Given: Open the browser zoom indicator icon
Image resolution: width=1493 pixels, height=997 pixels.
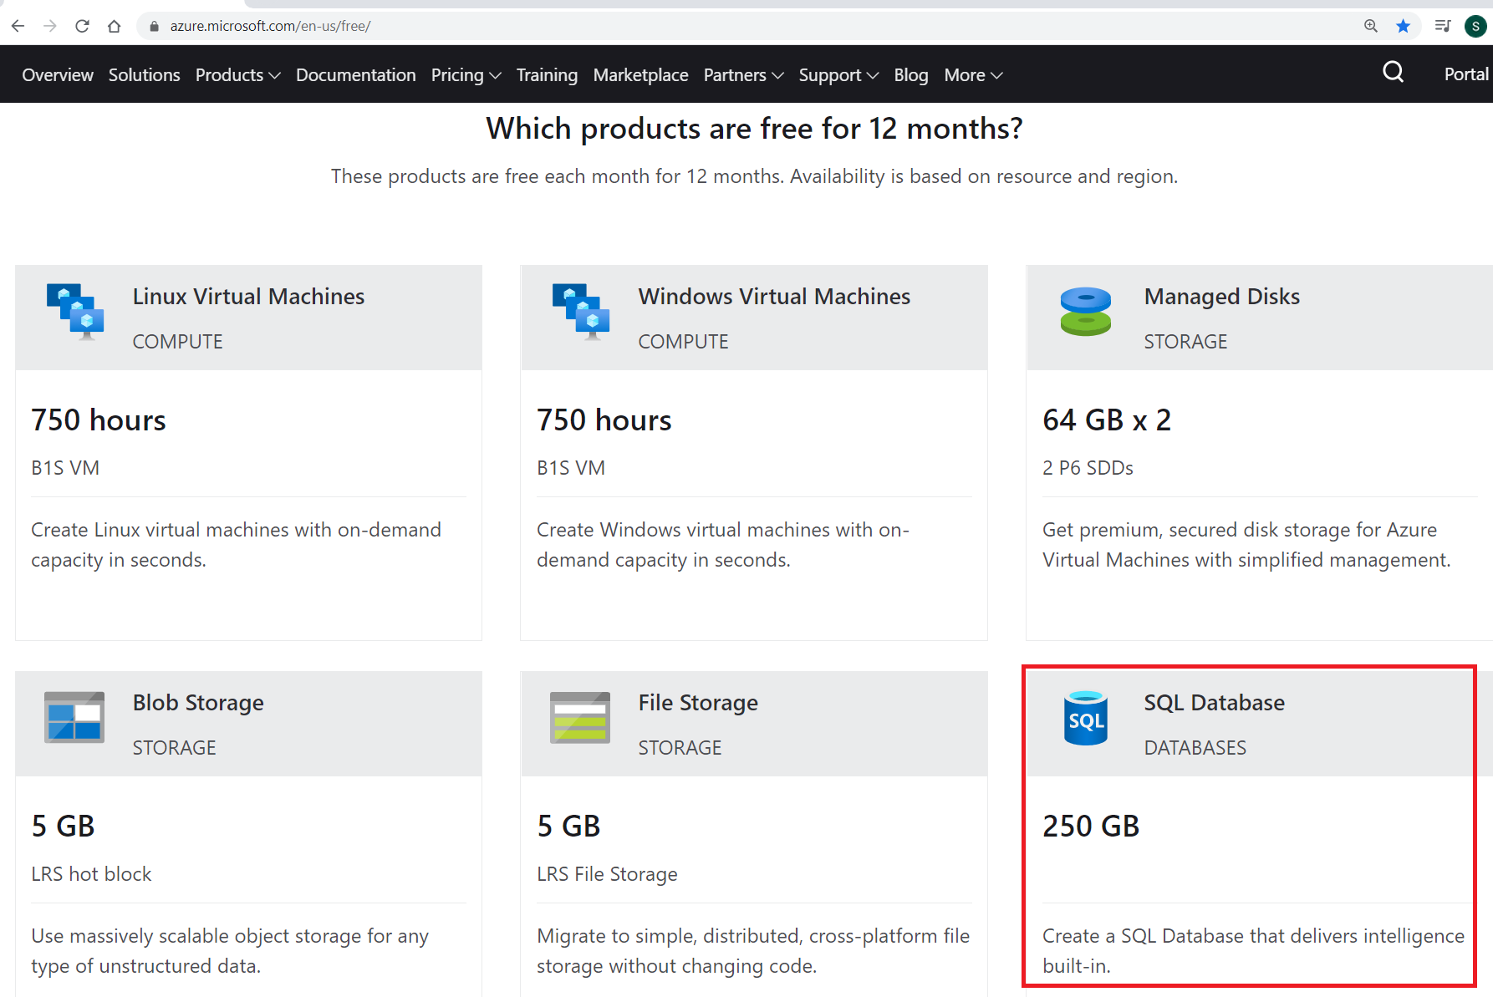Looking at the screenshot, I should 1371,26.
